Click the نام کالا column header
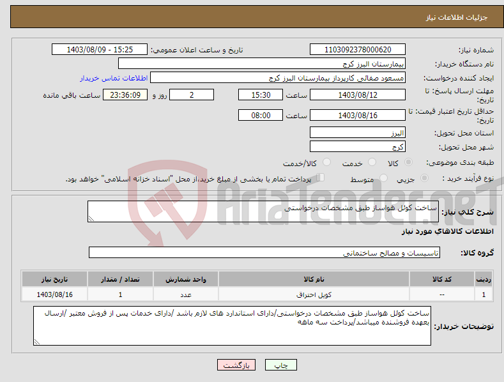The width and height of the screenshot is (504, 382). click(314, 279)
